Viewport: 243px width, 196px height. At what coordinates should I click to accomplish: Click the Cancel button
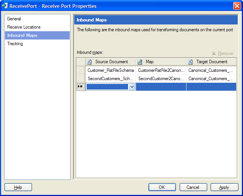(193, 187)
